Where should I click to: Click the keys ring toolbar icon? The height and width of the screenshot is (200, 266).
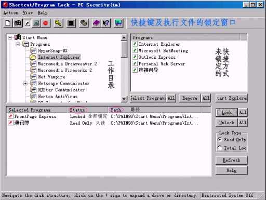(x=84, y=23)
